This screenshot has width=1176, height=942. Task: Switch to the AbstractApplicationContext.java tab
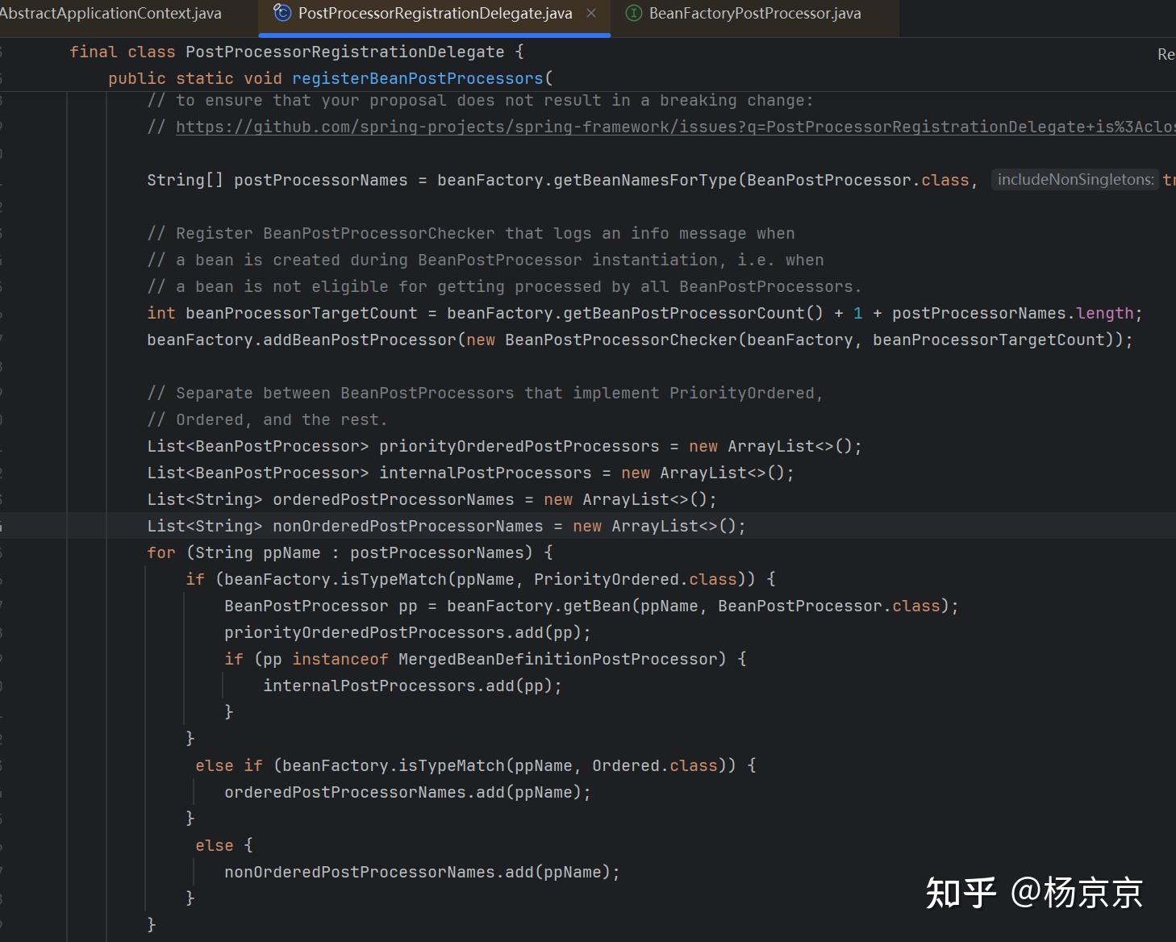click(113, 13)
